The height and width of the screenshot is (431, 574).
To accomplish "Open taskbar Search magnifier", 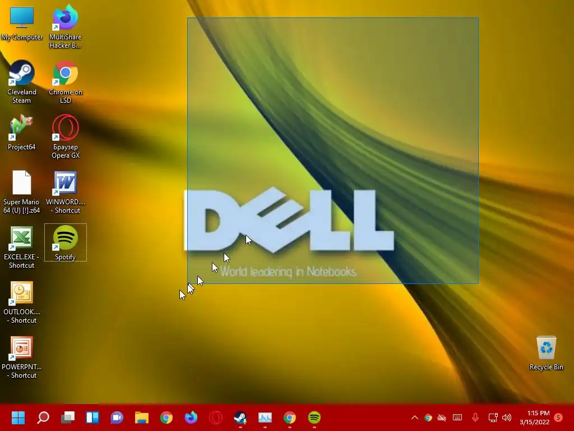I will coord(43,418).
